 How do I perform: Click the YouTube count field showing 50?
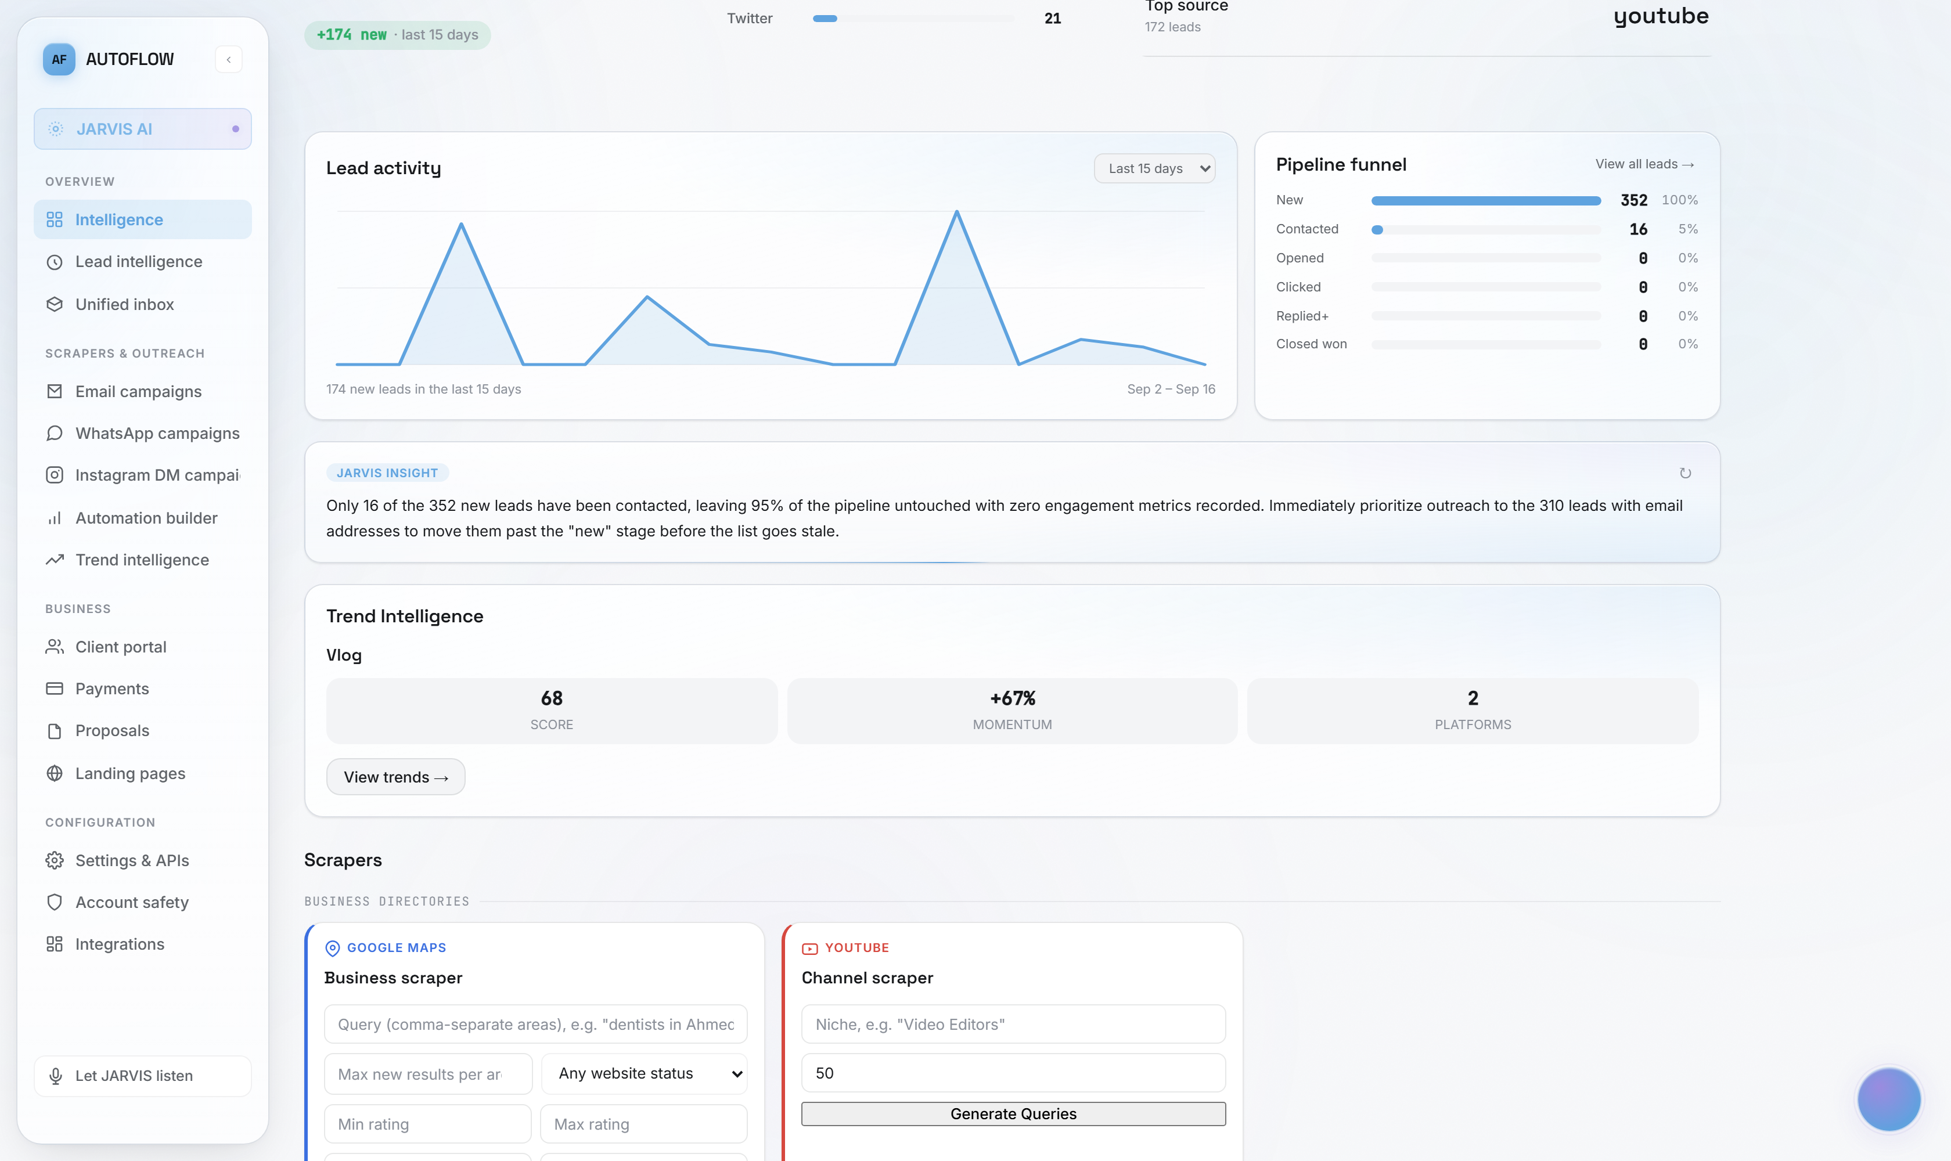[1013, 1073]
